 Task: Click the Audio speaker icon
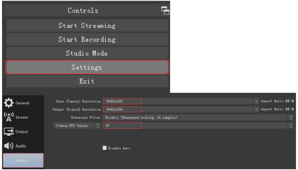(x=9, y=146)
